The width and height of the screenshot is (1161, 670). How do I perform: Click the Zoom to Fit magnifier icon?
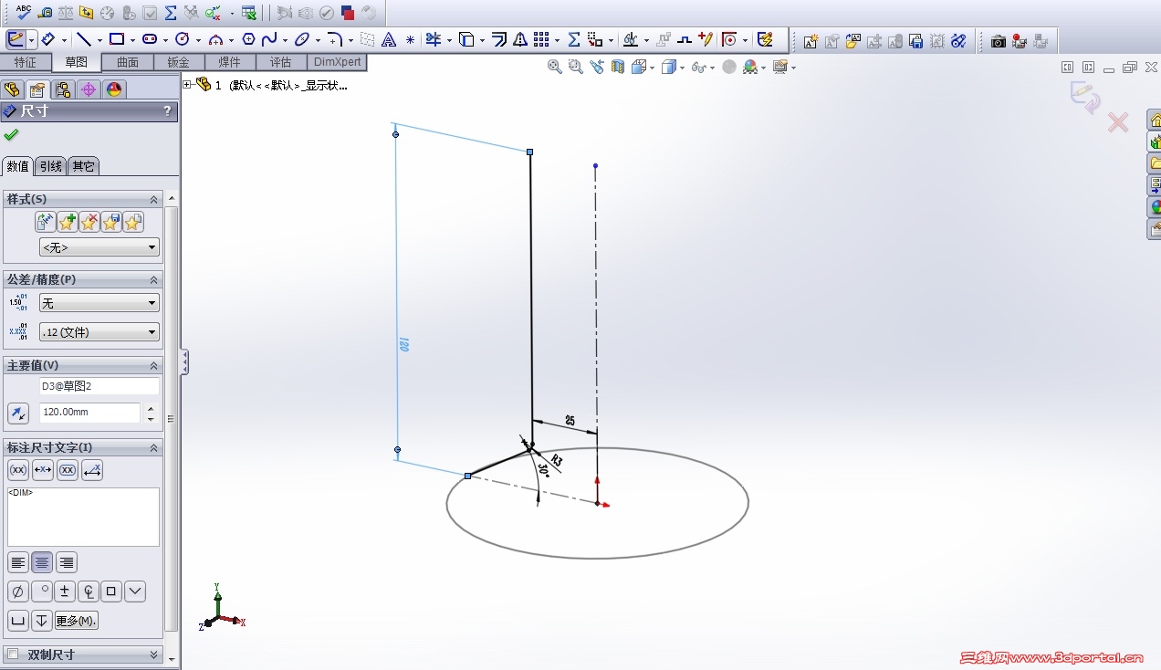click(554, 67)
